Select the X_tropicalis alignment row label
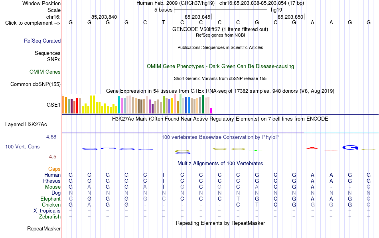This screenshot has height=238, width=379. [47, 211]
